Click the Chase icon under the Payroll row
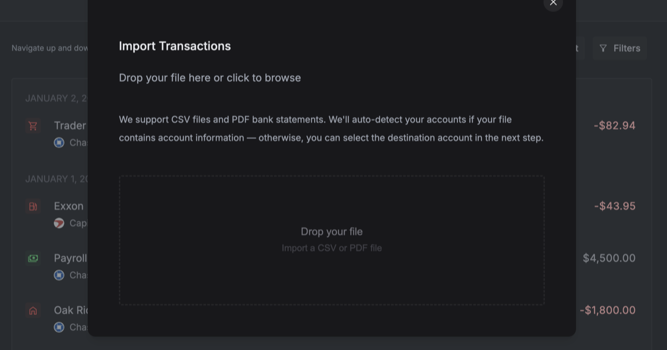 [59, 275]
